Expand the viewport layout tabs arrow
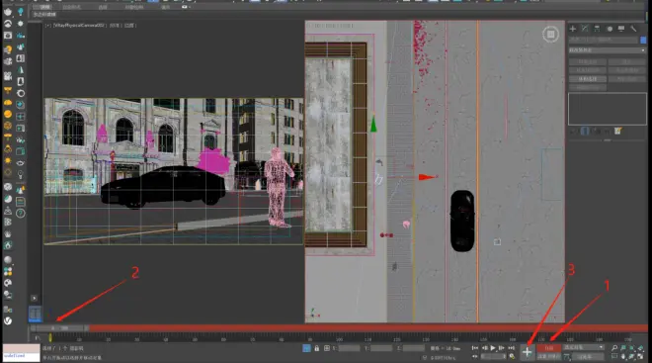This screenshot has height=363, width=652. pyautogui.click(x=35, y=298)
